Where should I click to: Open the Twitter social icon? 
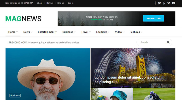160,3
